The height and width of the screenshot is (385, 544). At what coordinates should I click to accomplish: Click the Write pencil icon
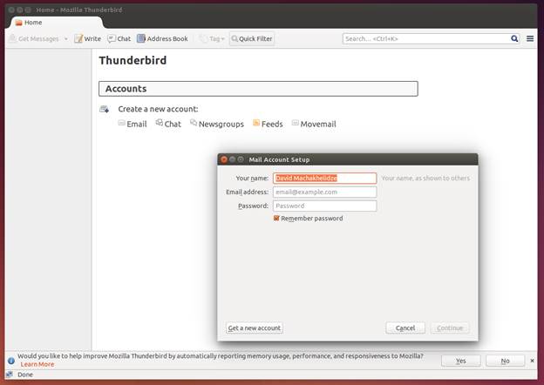tap(78, 39)
